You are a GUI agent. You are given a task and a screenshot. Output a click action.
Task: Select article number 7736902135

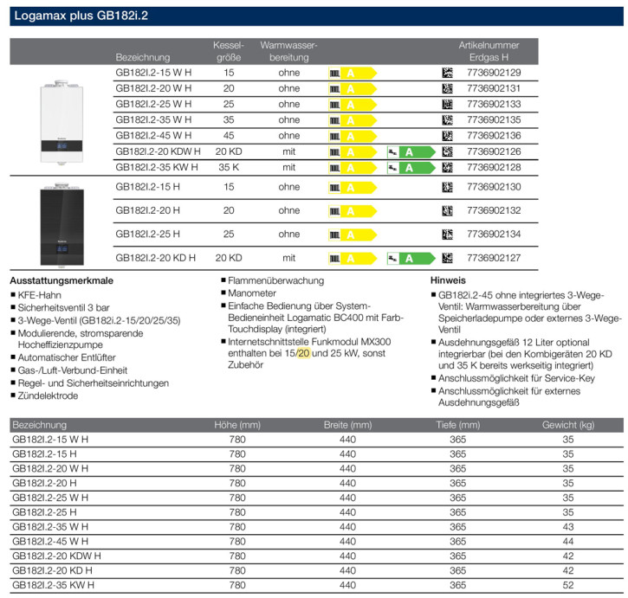click(494, 120)
